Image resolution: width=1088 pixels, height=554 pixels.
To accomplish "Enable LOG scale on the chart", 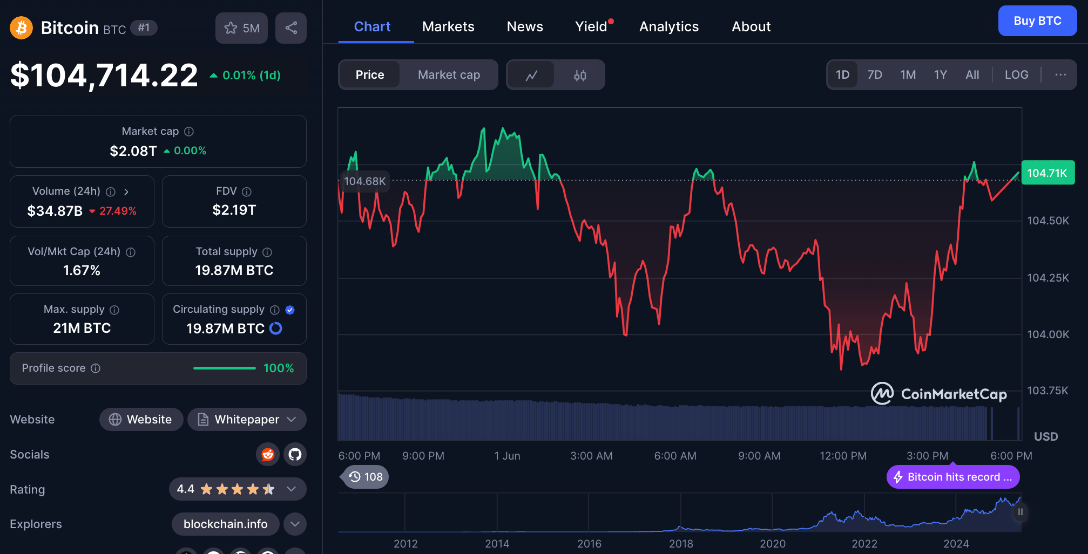I will coord(1016,75).
